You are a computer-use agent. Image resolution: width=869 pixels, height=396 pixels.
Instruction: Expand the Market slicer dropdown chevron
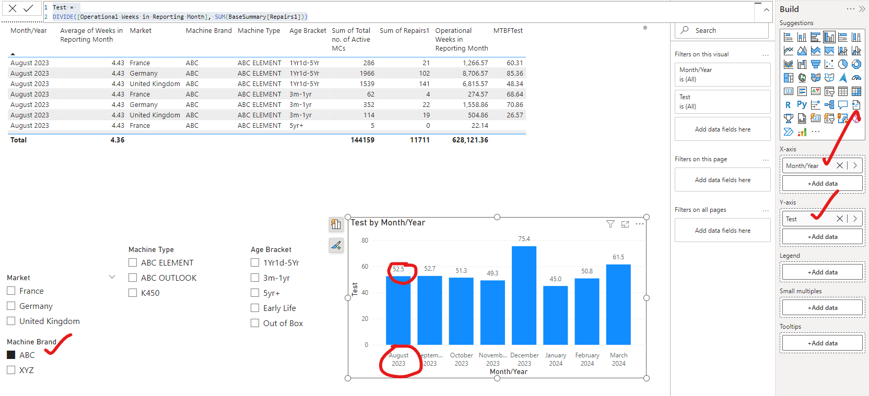click(112, 277)
